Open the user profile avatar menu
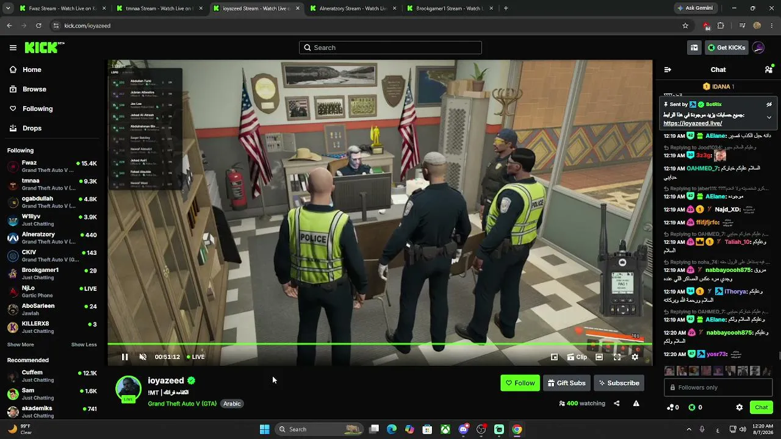 [758, 48]
